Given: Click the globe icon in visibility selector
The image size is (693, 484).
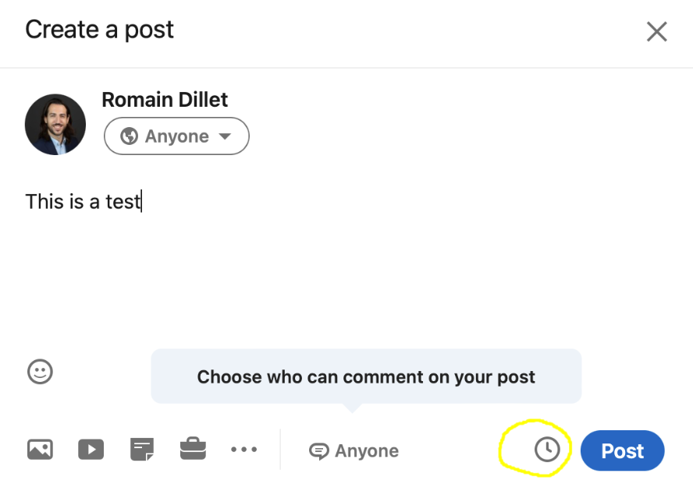Looking at the screenshot, I should point(130,136).
